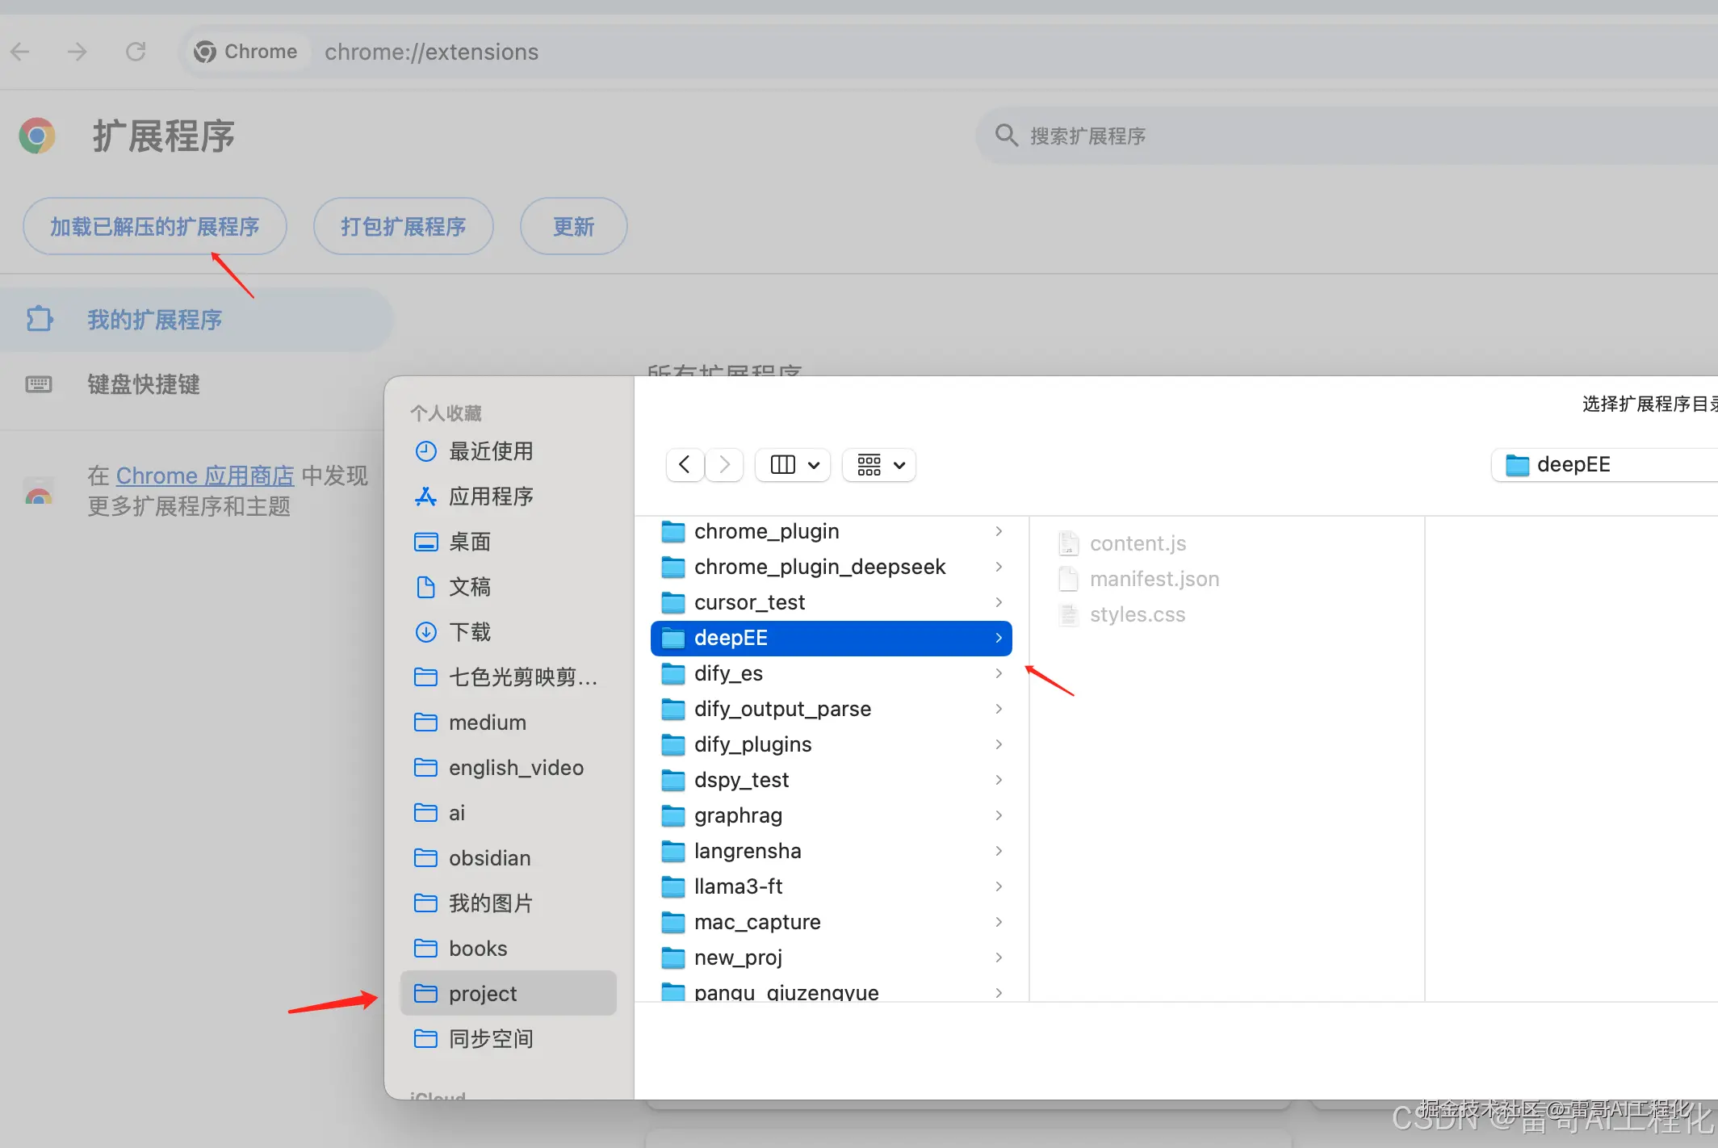Click the manifest.json file icon
The width and height of the screenshot is (1718, 1148).
(x=1068, y=579)
